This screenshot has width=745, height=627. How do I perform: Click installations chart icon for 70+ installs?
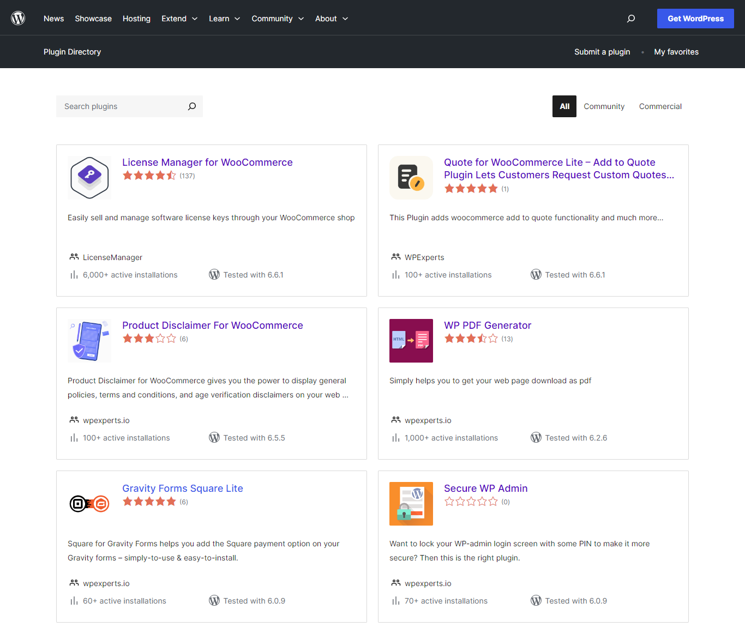point(396,601)
